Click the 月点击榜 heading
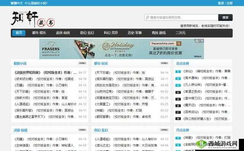This screenshot has width=244, height=151. [x=183, y=130]
